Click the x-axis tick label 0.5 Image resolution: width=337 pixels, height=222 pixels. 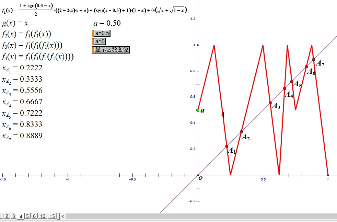[263, 179]
